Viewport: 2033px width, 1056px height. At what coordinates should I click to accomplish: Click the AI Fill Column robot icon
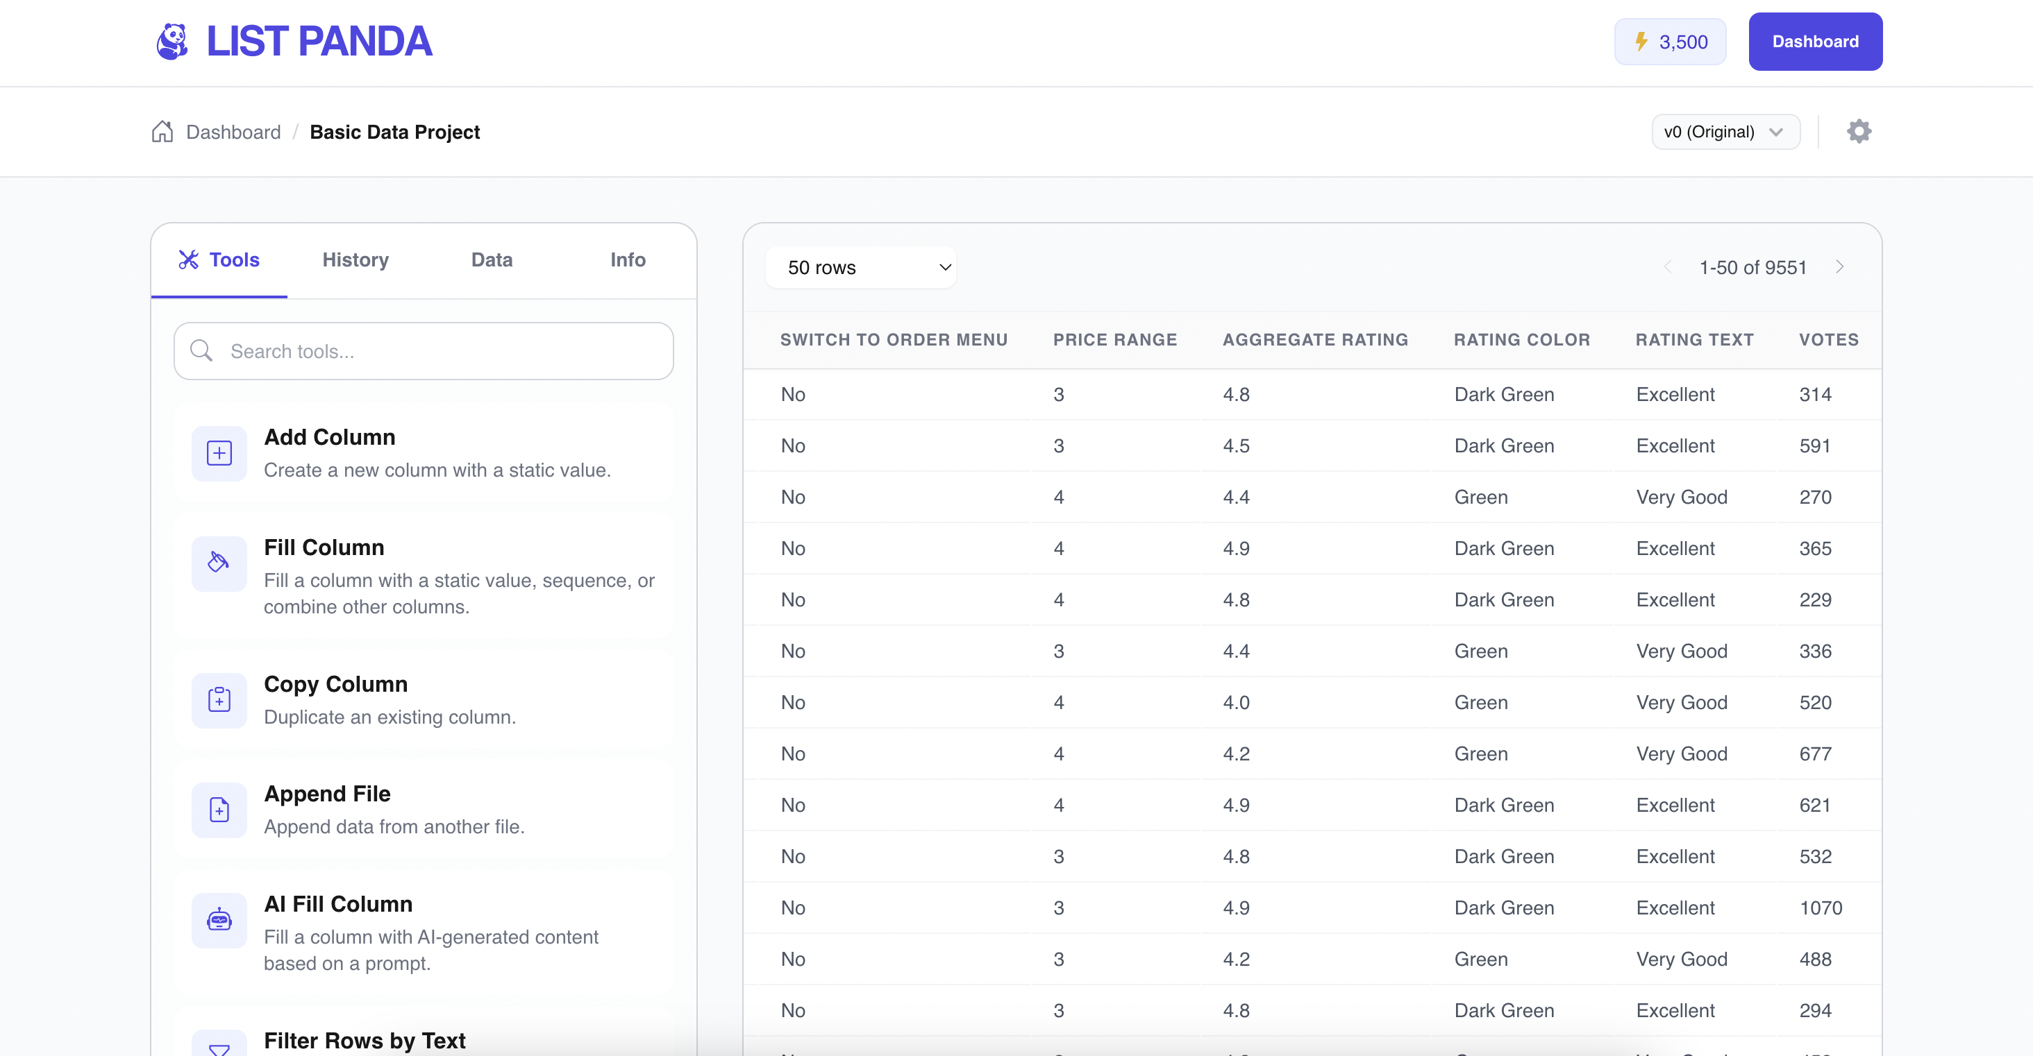click(x=219, y=920)
